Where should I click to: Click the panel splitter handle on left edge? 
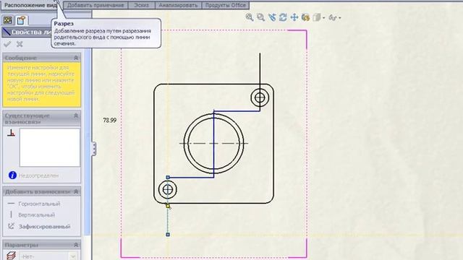(94, 149)
